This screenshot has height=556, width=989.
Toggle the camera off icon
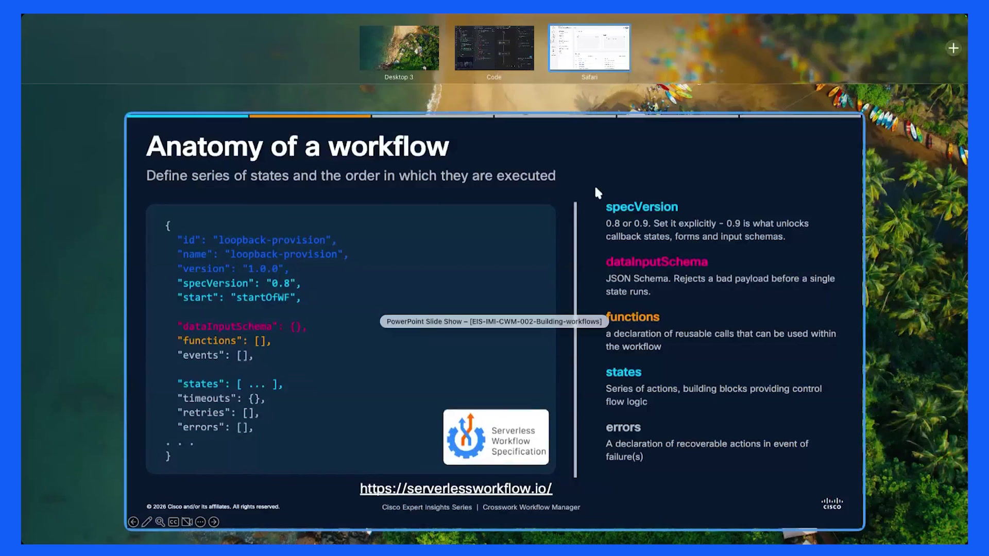pos(187,522)
